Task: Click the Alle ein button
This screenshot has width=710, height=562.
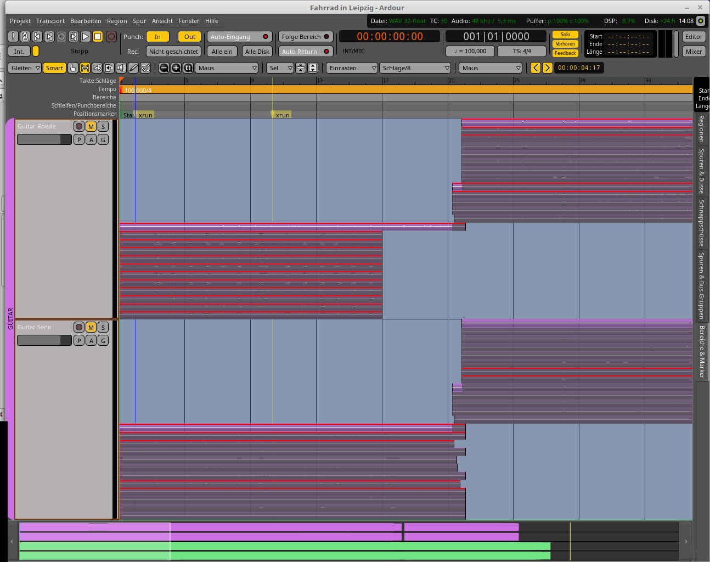Action: (222, 52)
